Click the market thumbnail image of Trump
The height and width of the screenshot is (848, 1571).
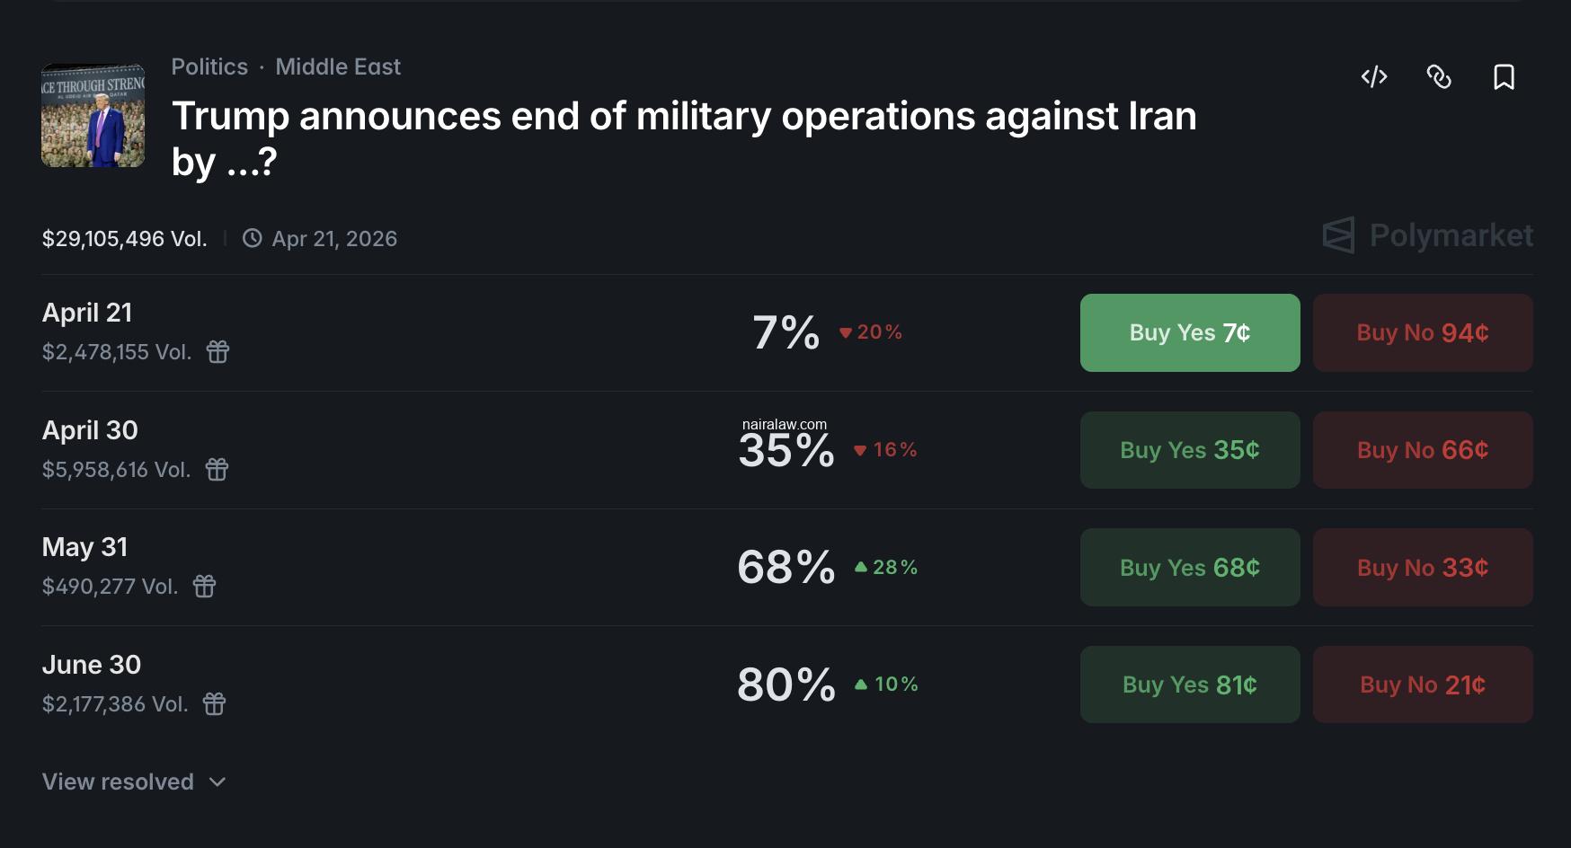click(93, 115)
